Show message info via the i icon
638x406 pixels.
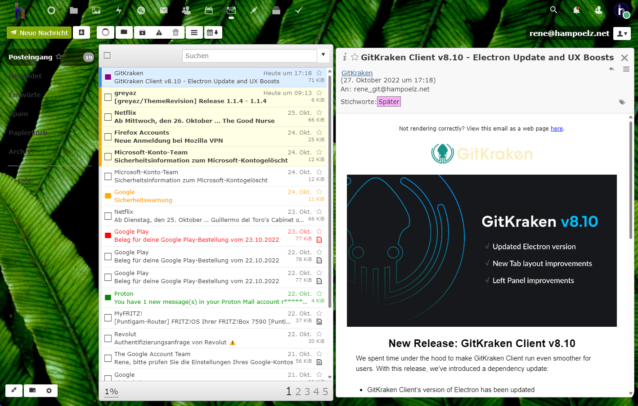(x=345, y=57)
